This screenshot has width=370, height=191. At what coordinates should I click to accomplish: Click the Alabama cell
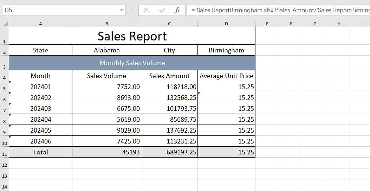pyautogui.click(x=107, y=50)
